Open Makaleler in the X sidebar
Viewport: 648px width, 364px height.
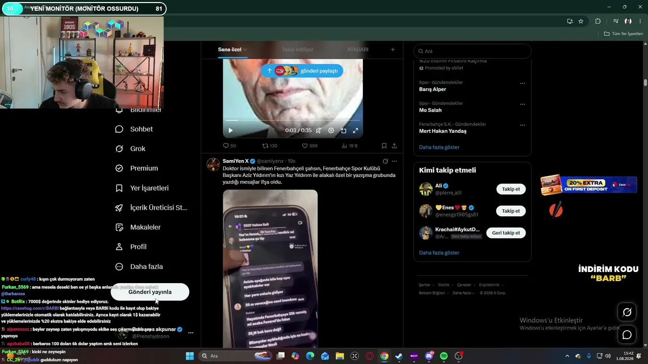[x=138, y=227]
